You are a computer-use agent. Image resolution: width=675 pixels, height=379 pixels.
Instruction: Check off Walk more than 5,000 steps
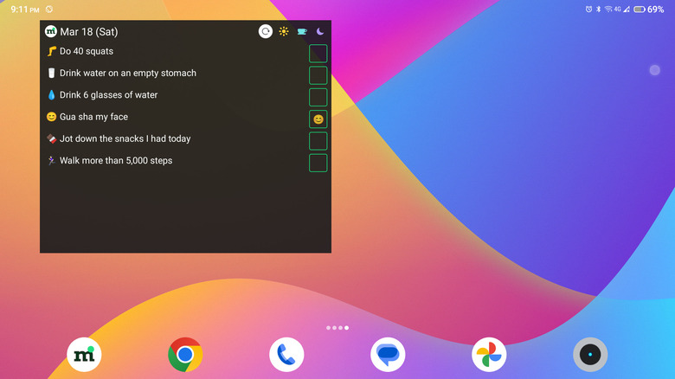click(x=318, y=164)
